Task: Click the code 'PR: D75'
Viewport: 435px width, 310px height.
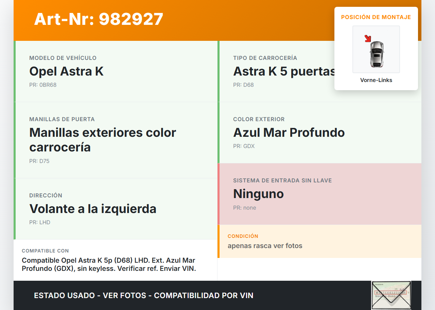Action: 39,161
